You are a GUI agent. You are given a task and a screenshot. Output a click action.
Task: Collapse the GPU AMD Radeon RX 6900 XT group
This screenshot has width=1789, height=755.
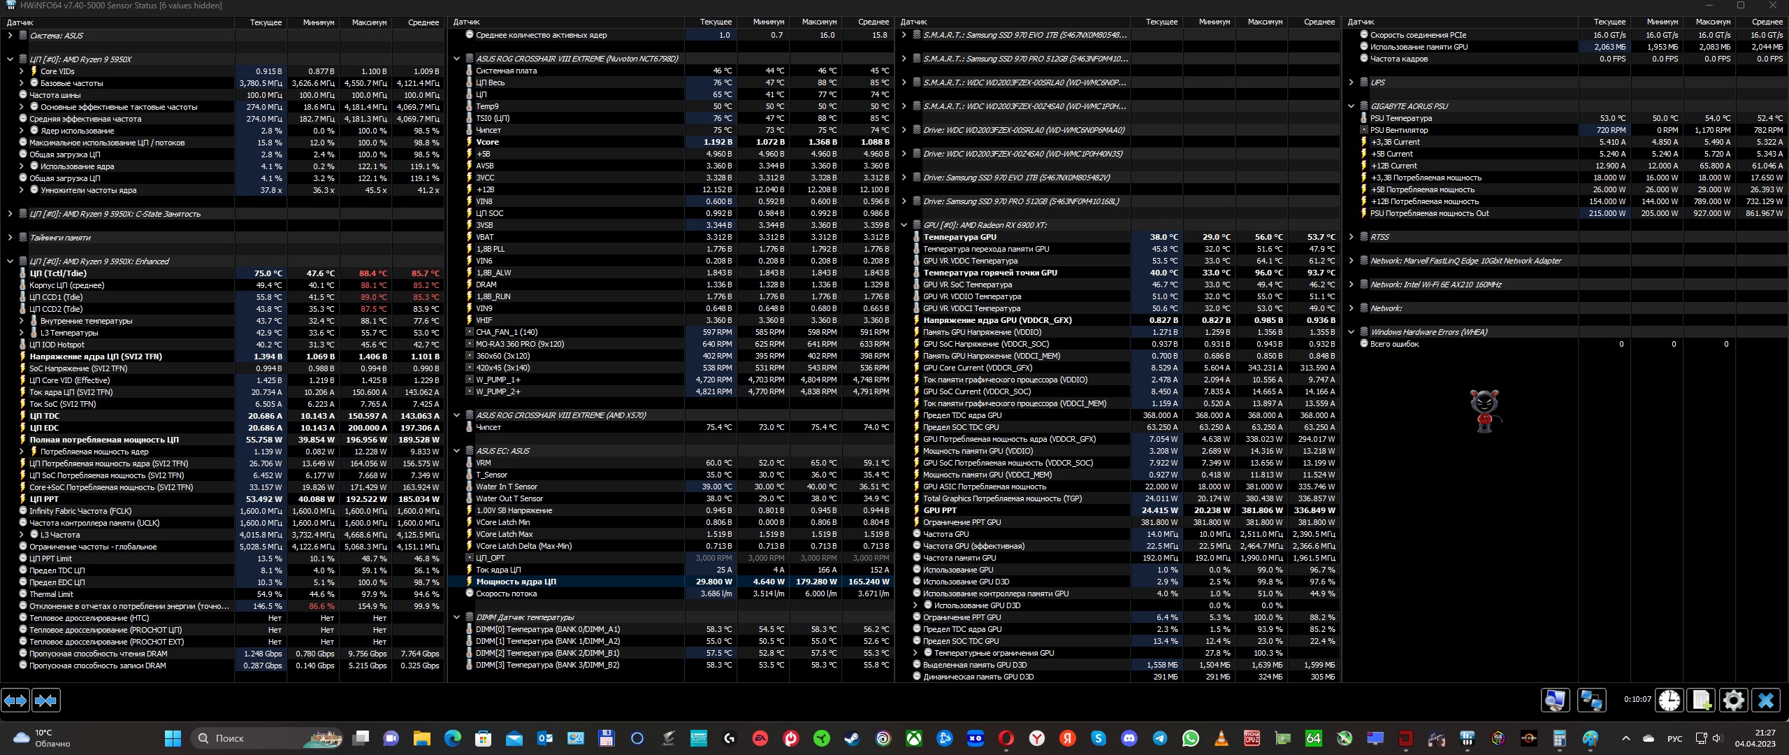coord(904,225)
